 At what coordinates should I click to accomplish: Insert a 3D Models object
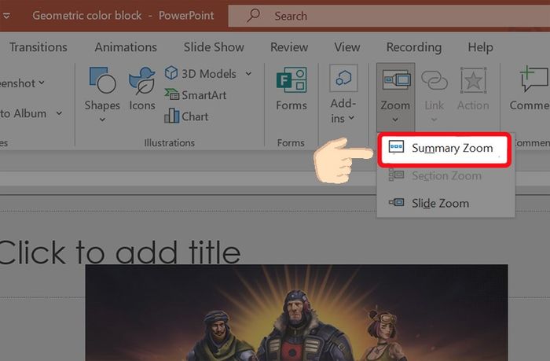[x=200, y=74]
